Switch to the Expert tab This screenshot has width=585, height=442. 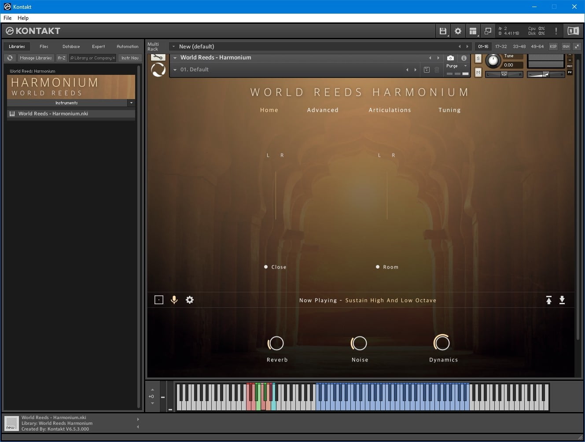click(x=98, y=46)
